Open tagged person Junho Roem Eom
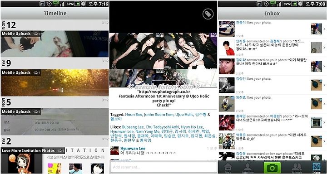 (159, 115)
